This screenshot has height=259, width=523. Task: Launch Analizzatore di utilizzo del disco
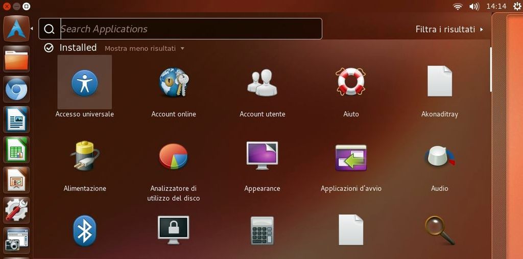(174, 157)
